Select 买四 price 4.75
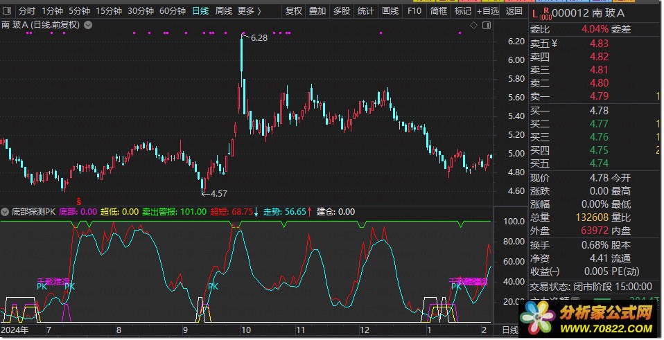Viewport: 664px width, 340px height. click(599, 150)
